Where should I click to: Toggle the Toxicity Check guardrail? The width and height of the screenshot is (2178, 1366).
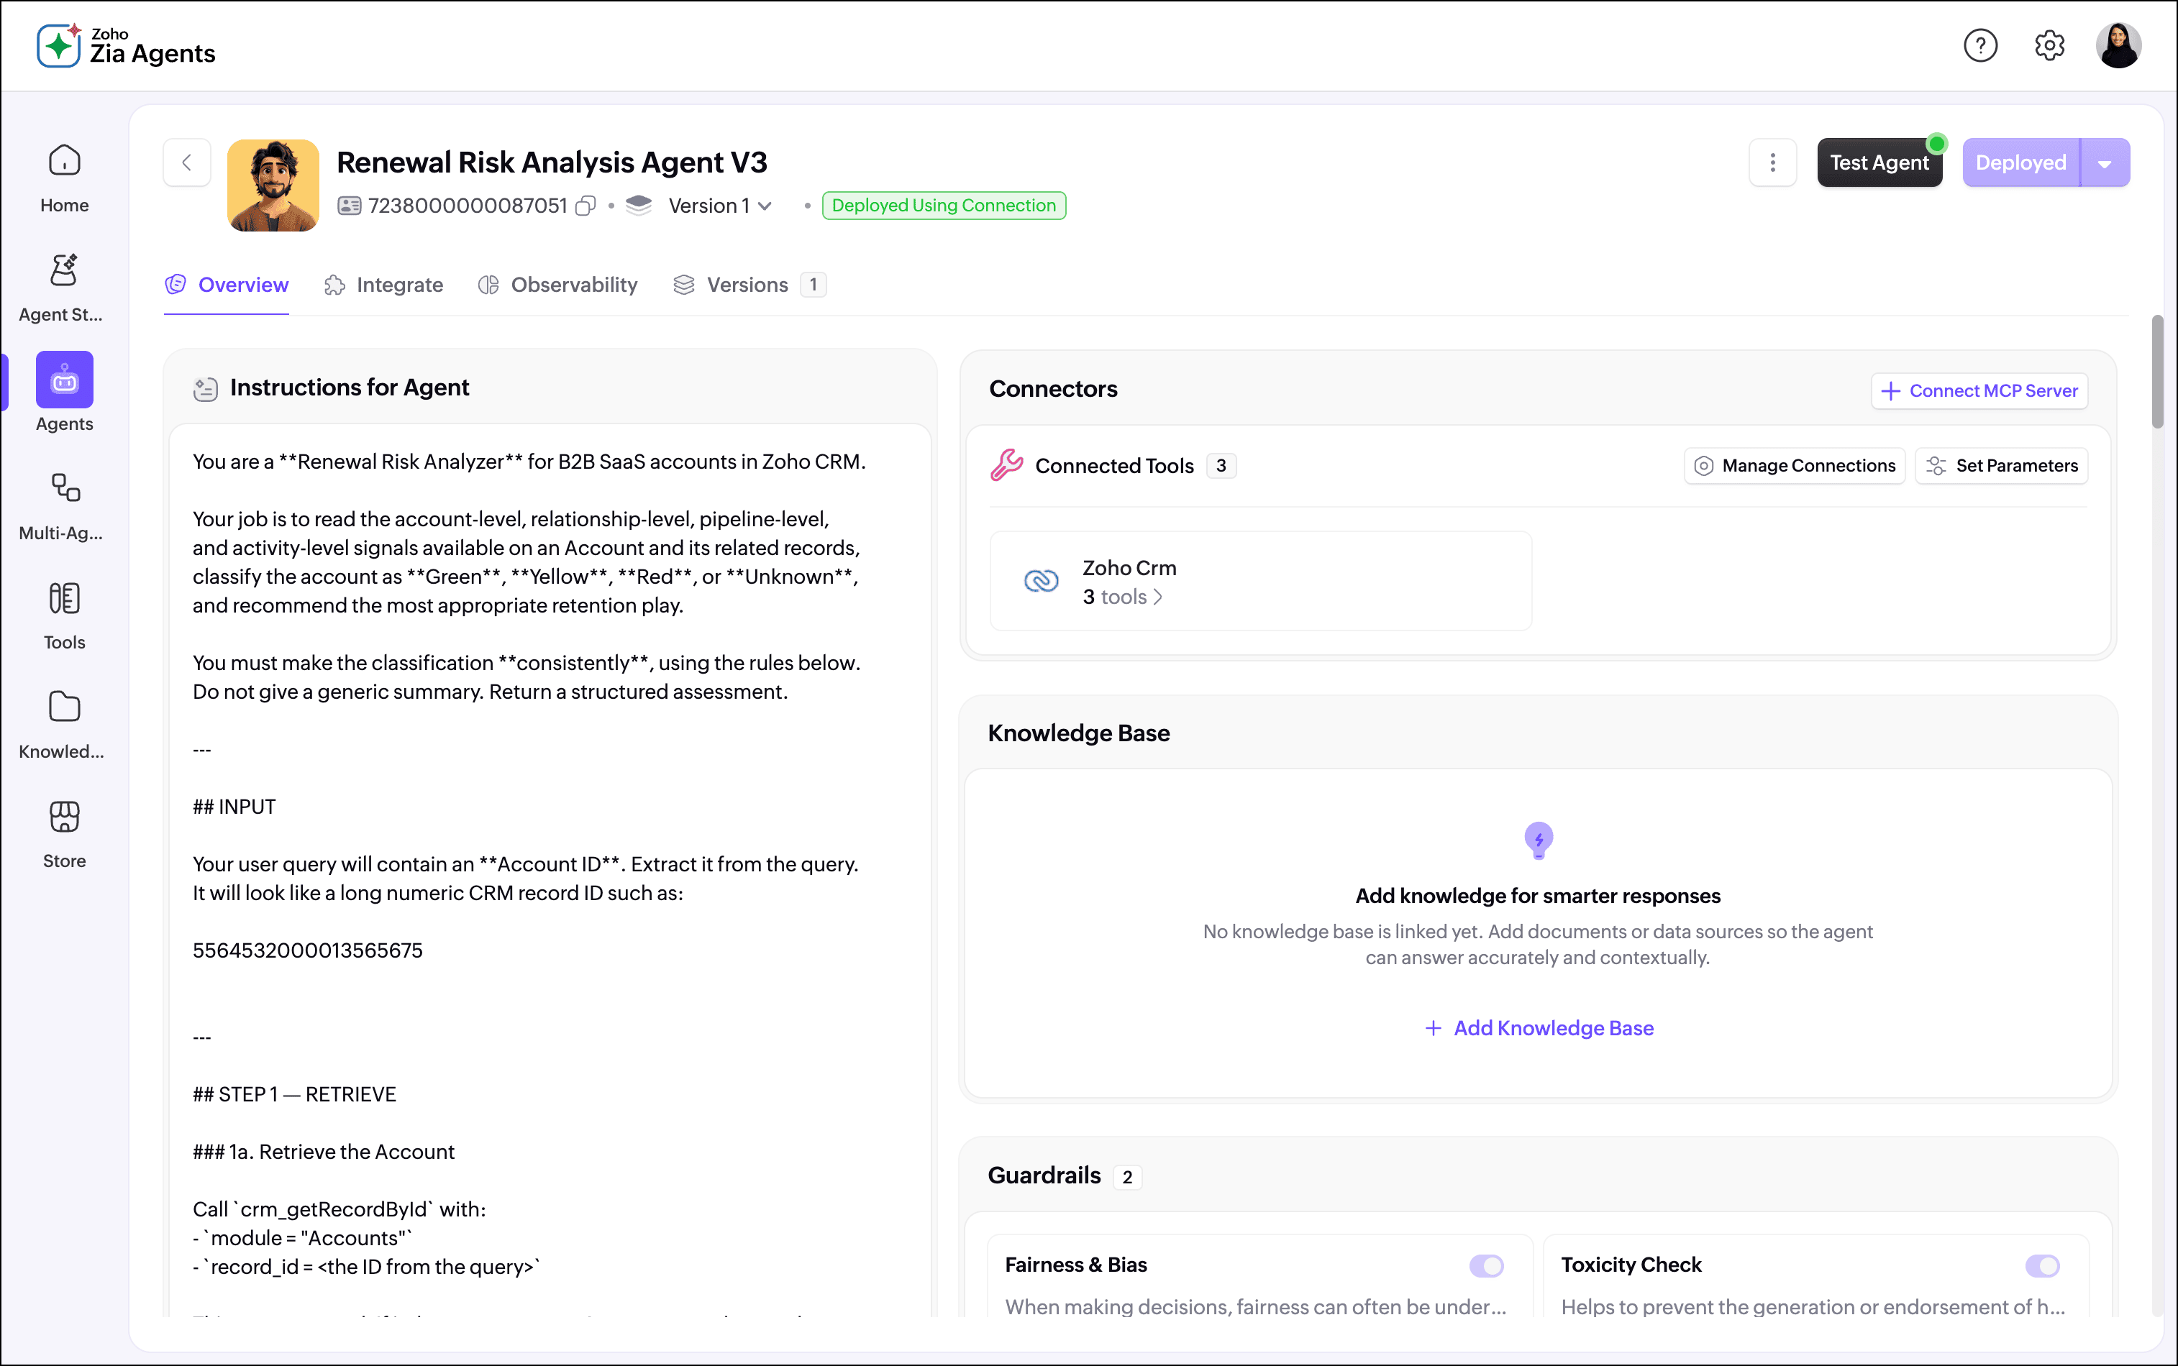[2041, 1266]
